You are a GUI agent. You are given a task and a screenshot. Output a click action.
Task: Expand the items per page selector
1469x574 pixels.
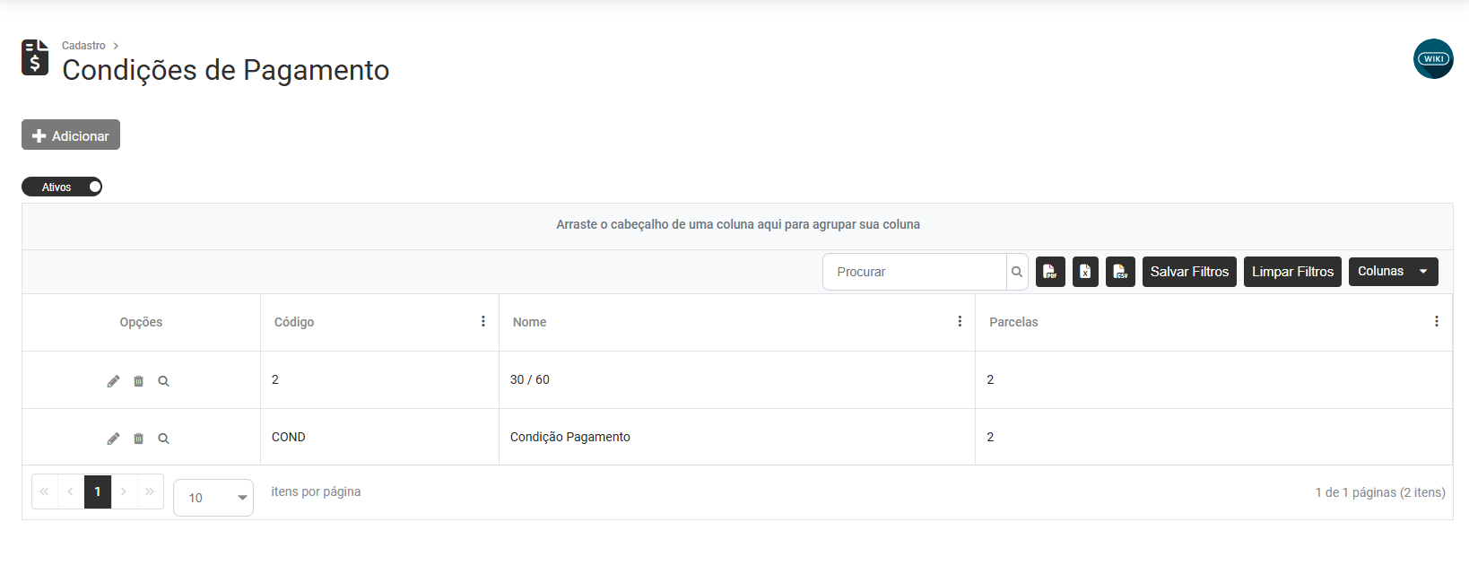(213, 498)
